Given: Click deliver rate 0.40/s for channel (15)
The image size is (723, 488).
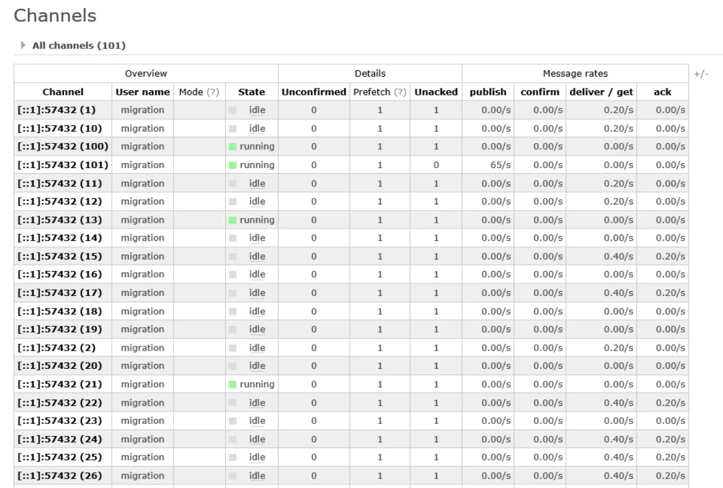Looking at the screenshot, I should pos(618,256).
